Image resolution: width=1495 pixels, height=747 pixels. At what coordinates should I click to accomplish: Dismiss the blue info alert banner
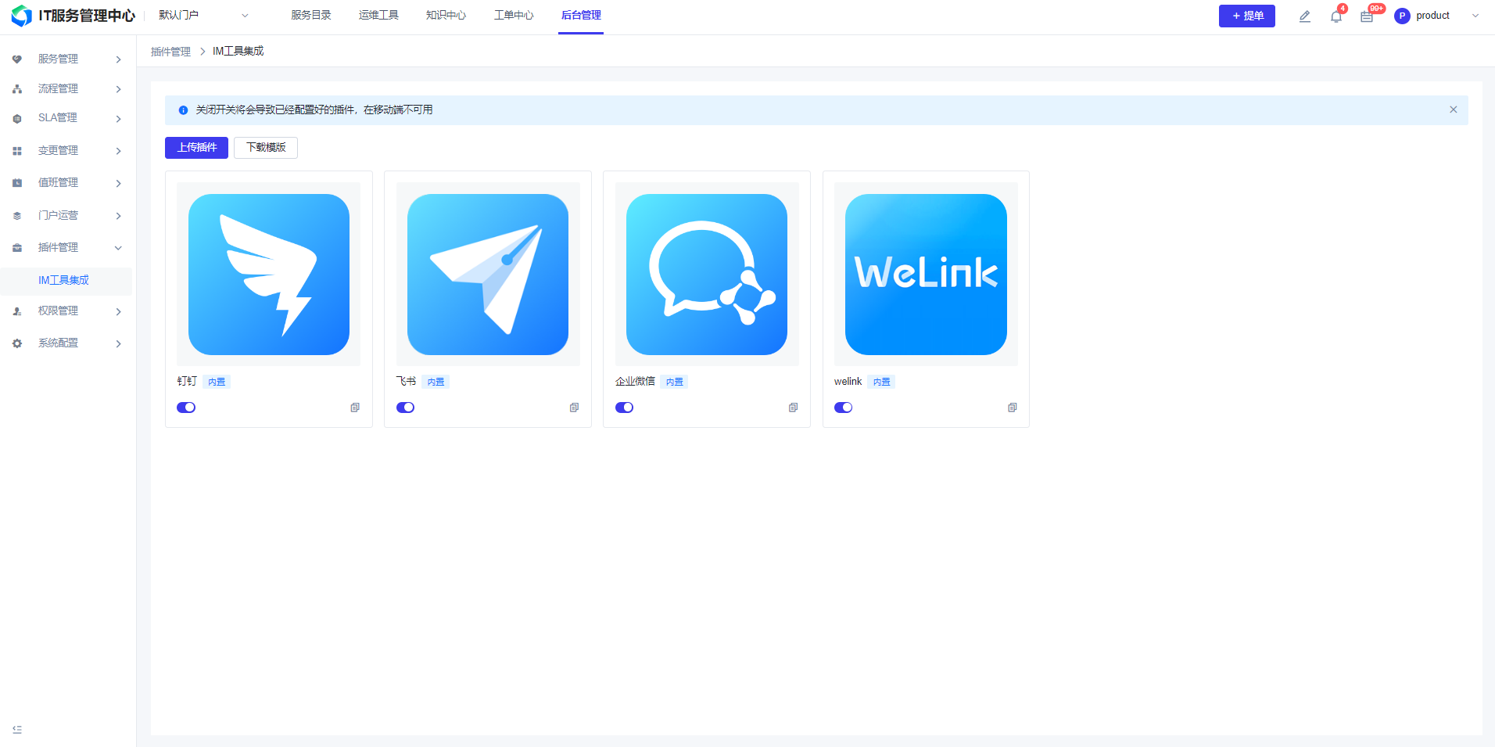click(x=1453, y=110)
